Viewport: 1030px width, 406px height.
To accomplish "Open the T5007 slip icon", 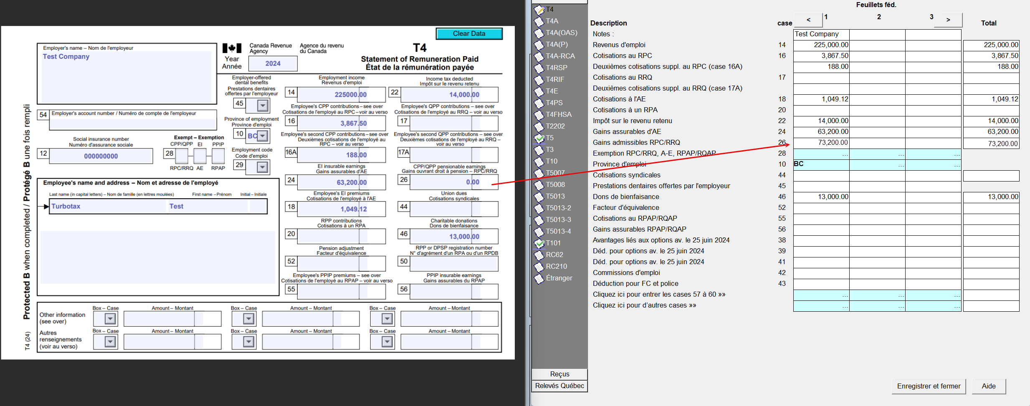I will tap(539, 173).
